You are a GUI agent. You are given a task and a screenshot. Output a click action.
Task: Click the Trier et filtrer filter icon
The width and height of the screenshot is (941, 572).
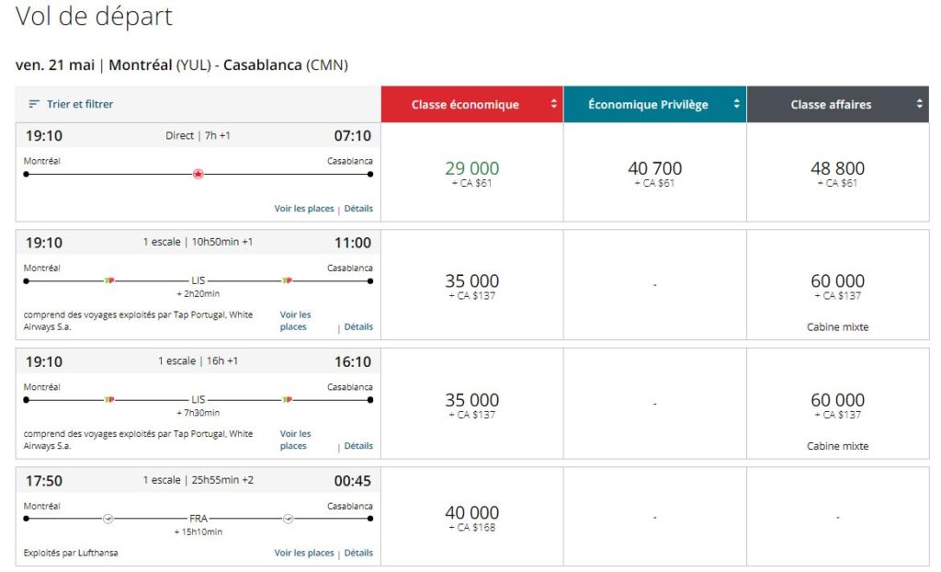(x=34, y=105)
